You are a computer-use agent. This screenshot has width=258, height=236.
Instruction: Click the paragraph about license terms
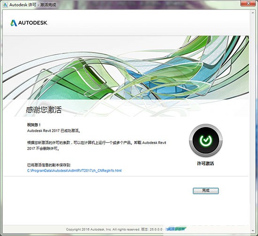point(97,145)
